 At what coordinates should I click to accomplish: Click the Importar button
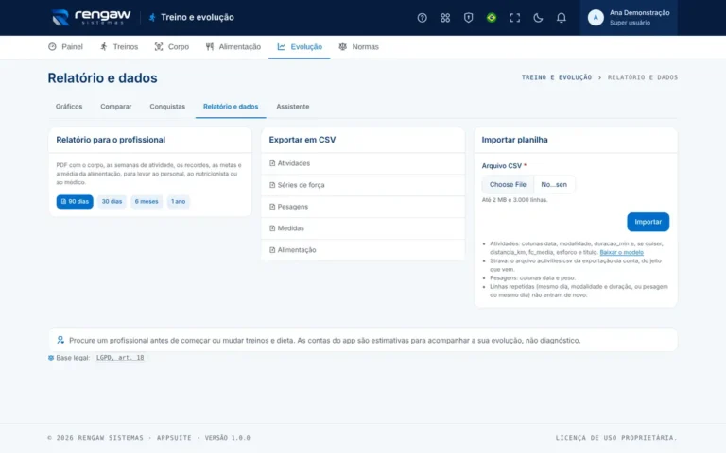648,222
